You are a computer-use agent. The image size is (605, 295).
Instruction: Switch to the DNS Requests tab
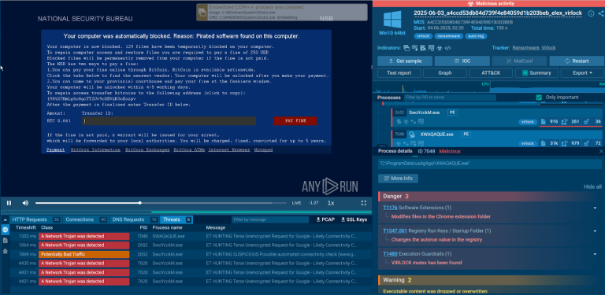134,219
